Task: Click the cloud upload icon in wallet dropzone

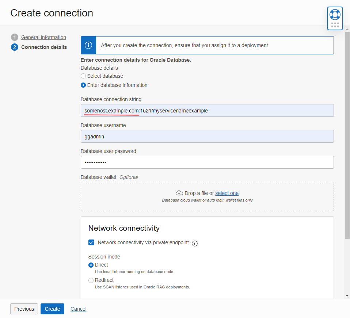Action: [x=179, y=193]
